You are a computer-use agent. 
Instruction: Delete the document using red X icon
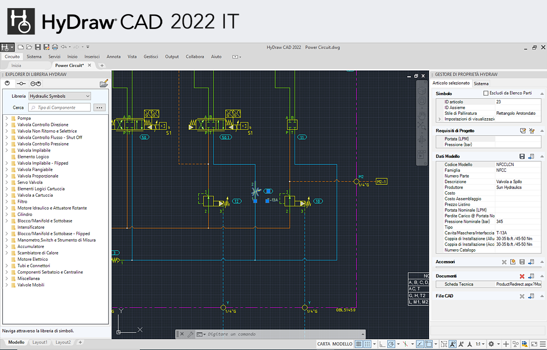(x=522, y=276)
